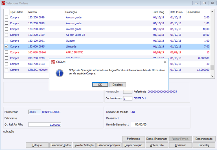This screenshot has width=217, height=150.
Task: Check the CTR.SOJ.000194 order row
Action: tap(6, 70)
